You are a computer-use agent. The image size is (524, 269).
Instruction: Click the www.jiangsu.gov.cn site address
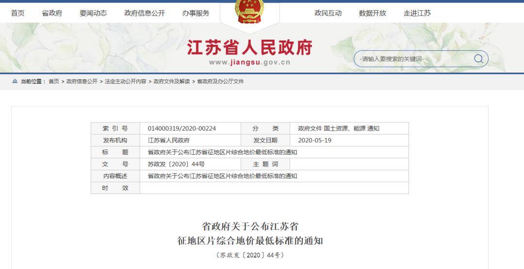coord(250,62)
